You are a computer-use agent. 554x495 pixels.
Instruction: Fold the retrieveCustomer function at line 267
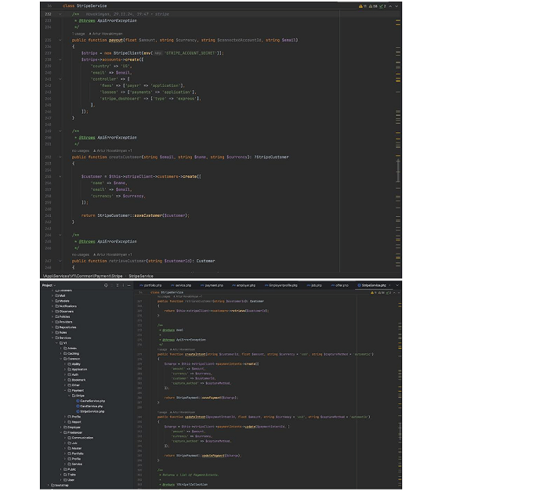click(x=60, y=261)
